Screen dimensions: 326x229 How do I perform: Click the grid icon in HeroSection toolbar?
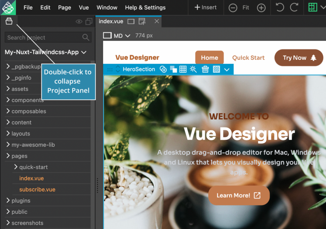[183, 70]
